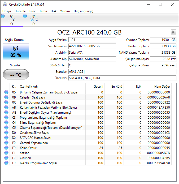Open the Tema menu

click(x=43, y=11)
